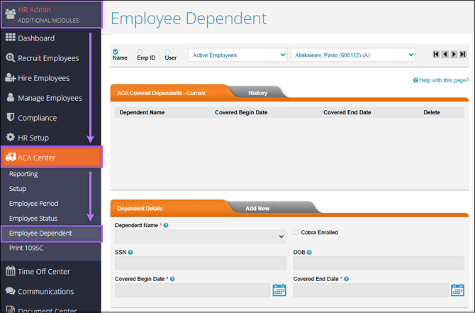Screen dimensions: 475x313
Task: Open the Alieksieiev, Pavlo employee dropdown
Action: 353,55
